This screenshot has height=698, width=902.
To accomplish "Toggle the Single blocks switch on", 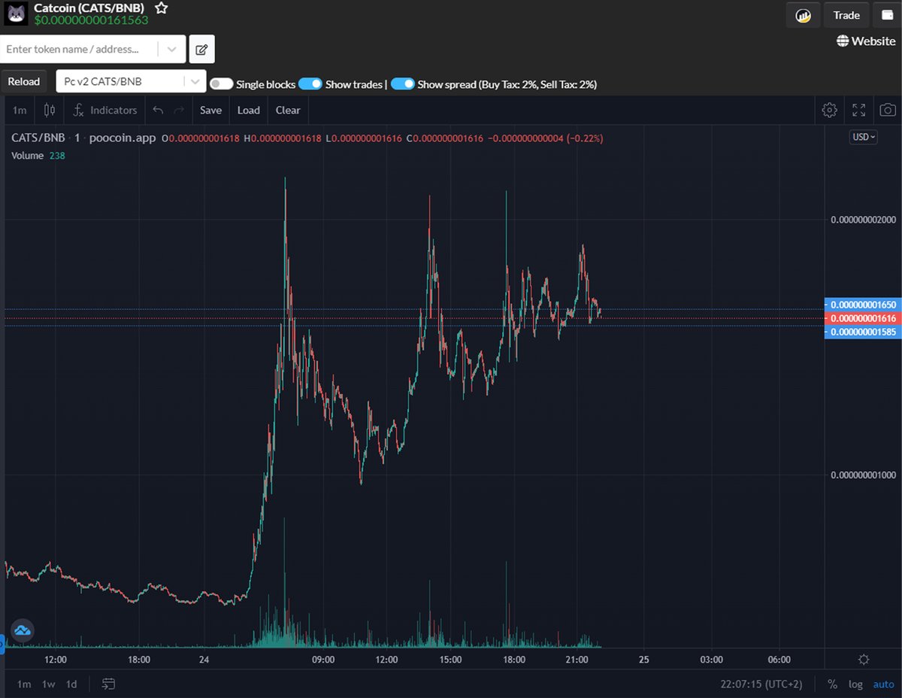I will pos(222,84).
